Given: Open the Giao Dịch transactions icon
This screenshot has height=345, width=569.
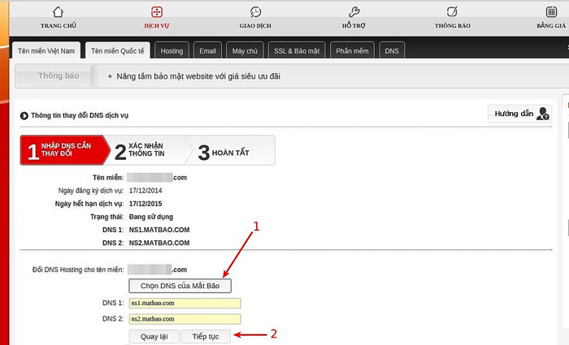Looking at the screenshot, I should pyautogui.click(x=255, y=12).
